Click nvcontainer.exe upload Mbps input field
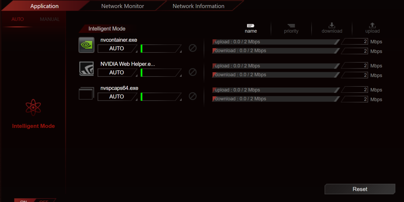 355,42
